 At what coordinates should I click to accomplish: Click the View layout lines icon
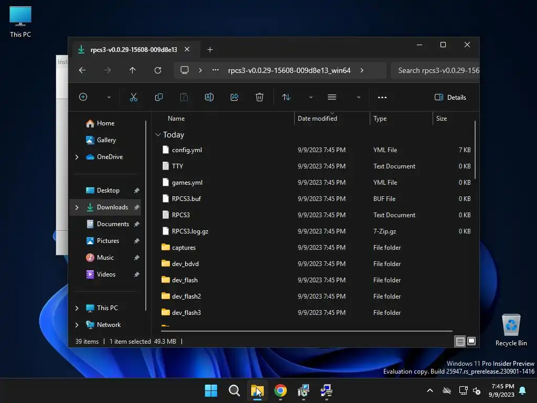[332, 97]
